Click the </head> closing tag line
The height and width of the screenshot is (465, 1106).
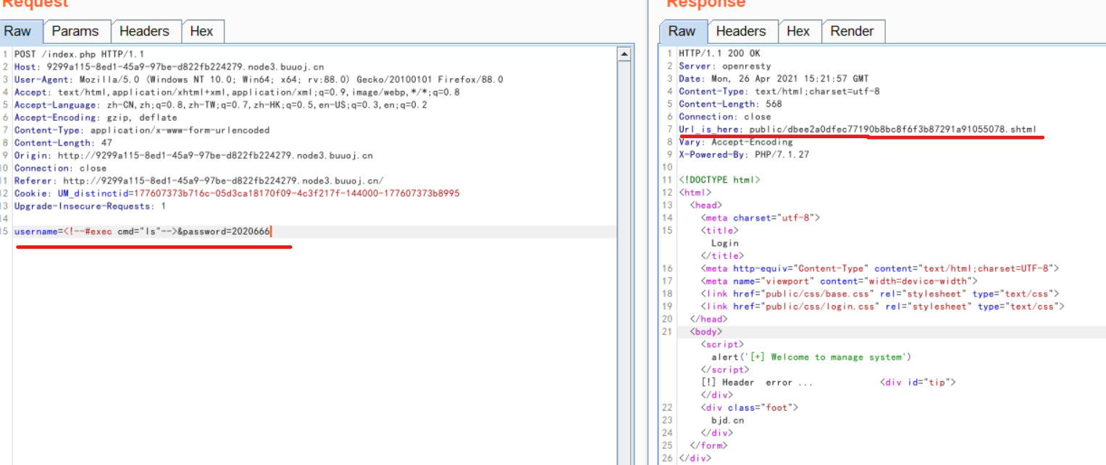click(x=708, y=319)
